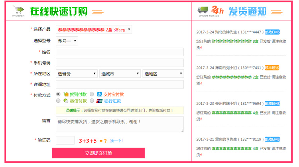Viewport: 299px width, 167px height.
Task: Open the 选城市 city dropdown
Action: pyautogui.click(x=120, y=74)
